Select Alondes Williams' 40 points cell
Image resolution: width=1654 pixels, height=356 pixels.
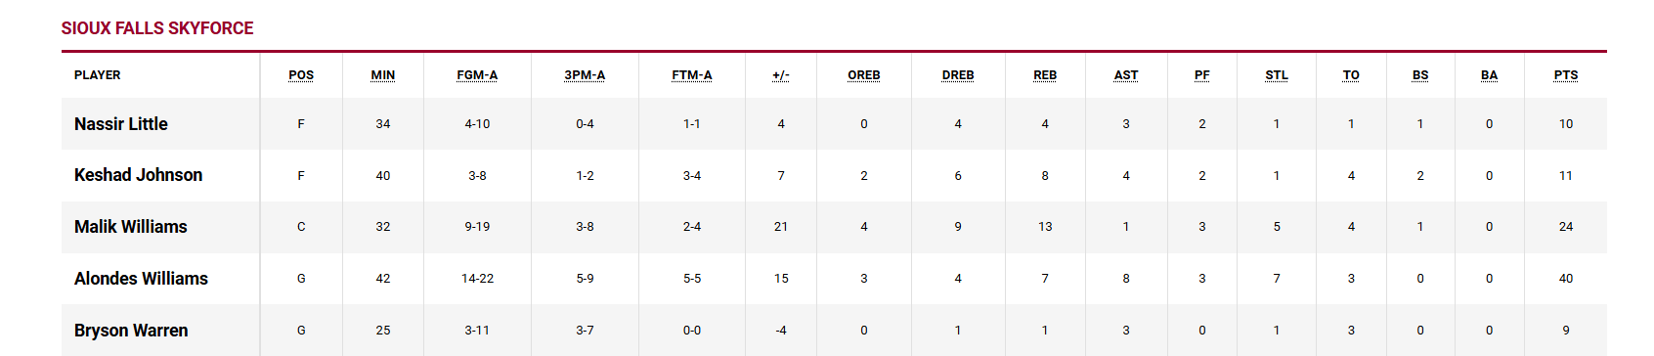1566,279
